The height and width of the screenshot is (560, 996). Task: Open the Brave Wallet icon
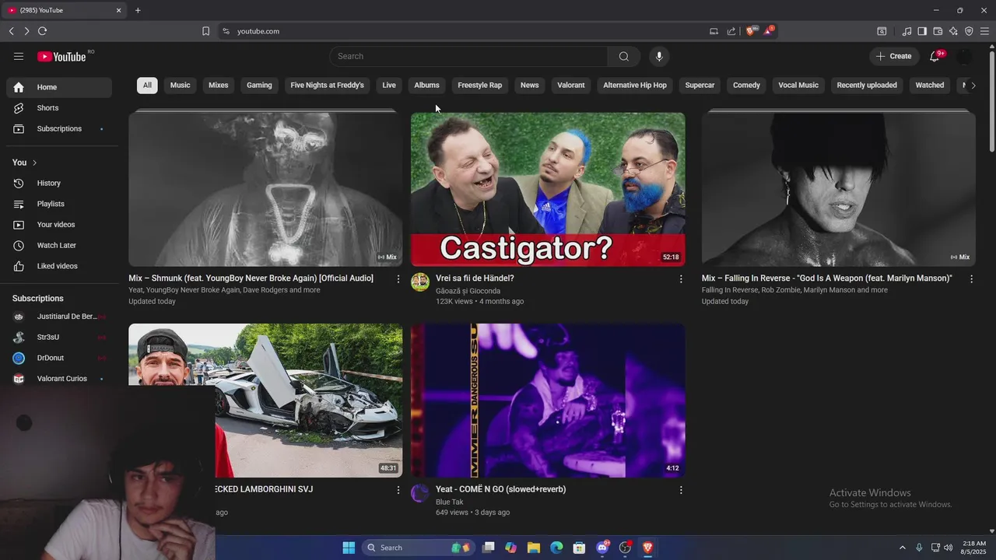click(938, 31)
